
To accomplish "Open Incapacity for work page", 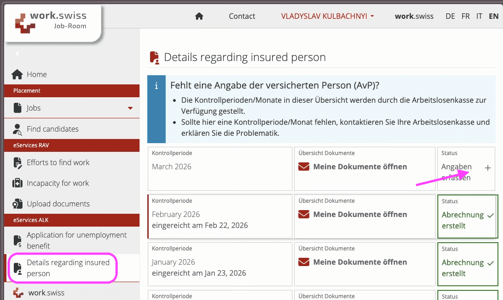I will (58, 183).
